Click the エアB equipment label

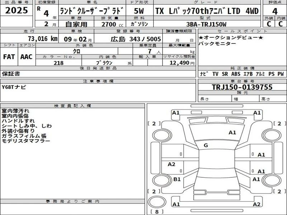pyautogui.click(x=248, y=74)
